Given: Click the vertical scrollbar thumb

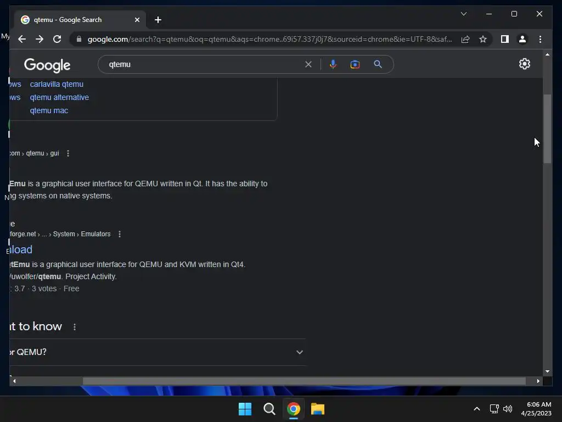Looking at the screenshot, I should [x=547, y=129].
